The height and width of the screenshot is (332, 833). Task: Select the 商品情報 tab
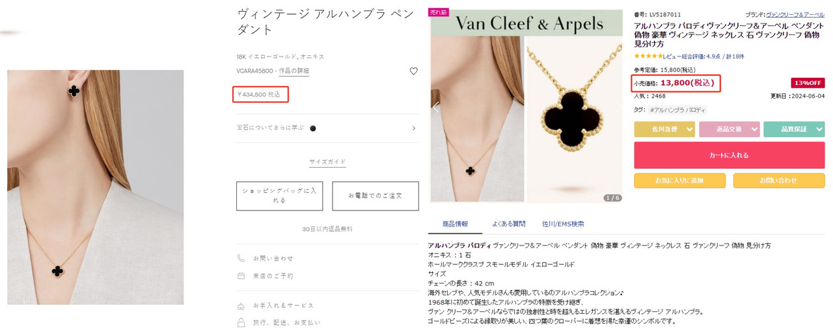point(455,224)
